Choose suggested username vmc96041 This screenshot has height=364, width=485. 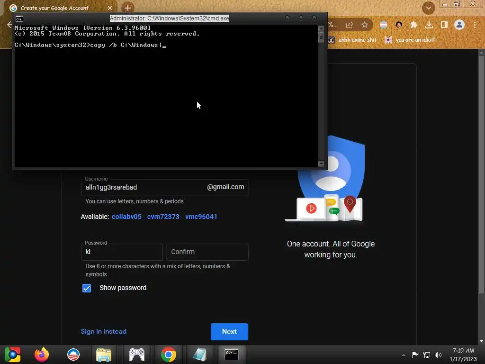(x=201, y=217)
